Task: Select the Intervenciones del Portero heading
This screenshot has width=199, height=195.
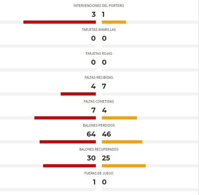Action: [99, 6]
